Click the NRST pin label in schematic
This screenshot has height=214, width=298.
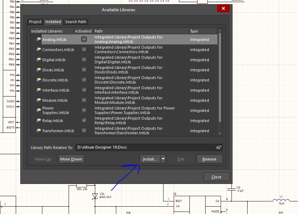point(11,122)
